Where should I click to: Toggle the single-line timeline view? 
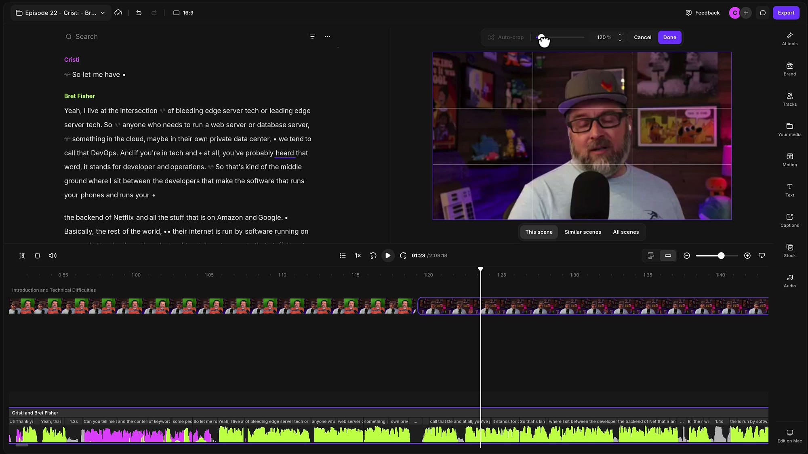[x=668, y=255]
